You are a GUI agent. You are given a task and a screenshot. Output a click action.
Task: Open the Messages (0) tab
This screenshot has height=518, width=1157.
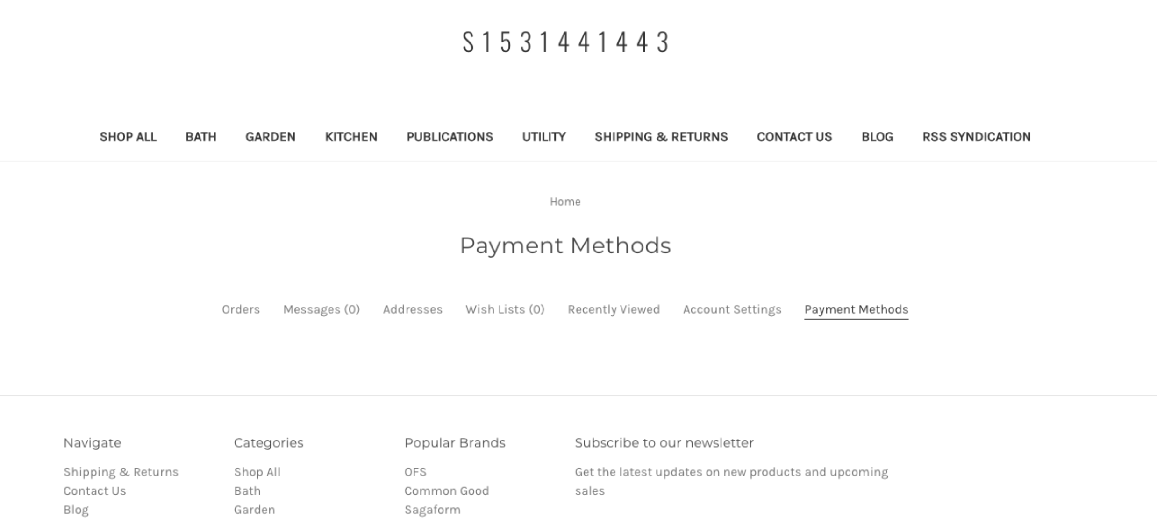point(321,309)
